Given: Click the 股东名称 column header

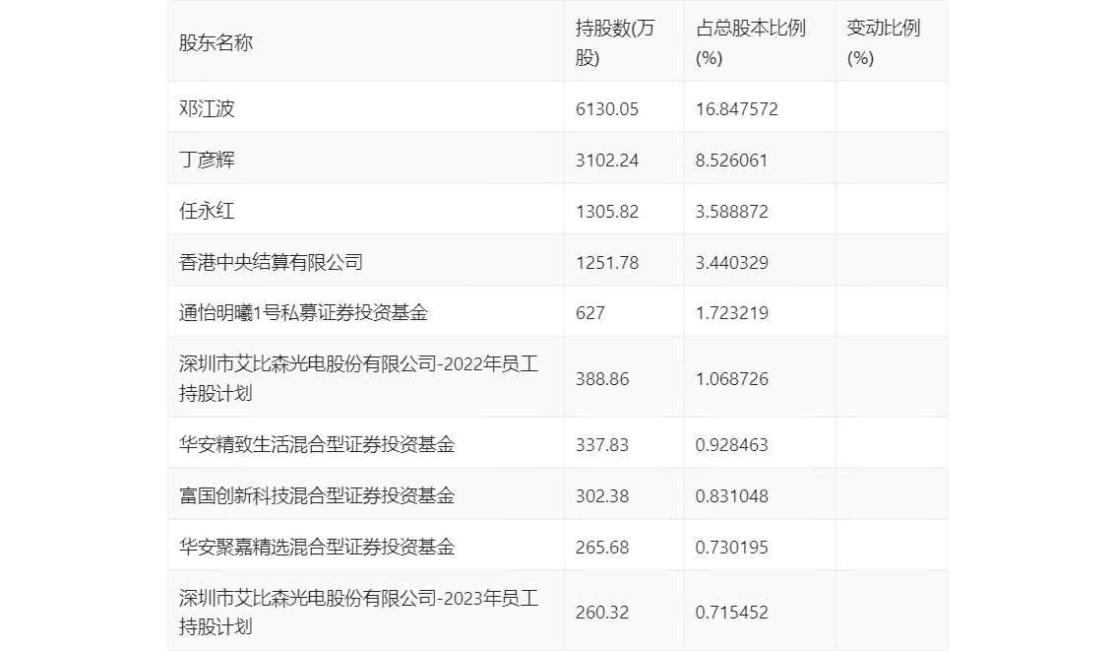Looking at the screenshot, I should pos(216,42).
